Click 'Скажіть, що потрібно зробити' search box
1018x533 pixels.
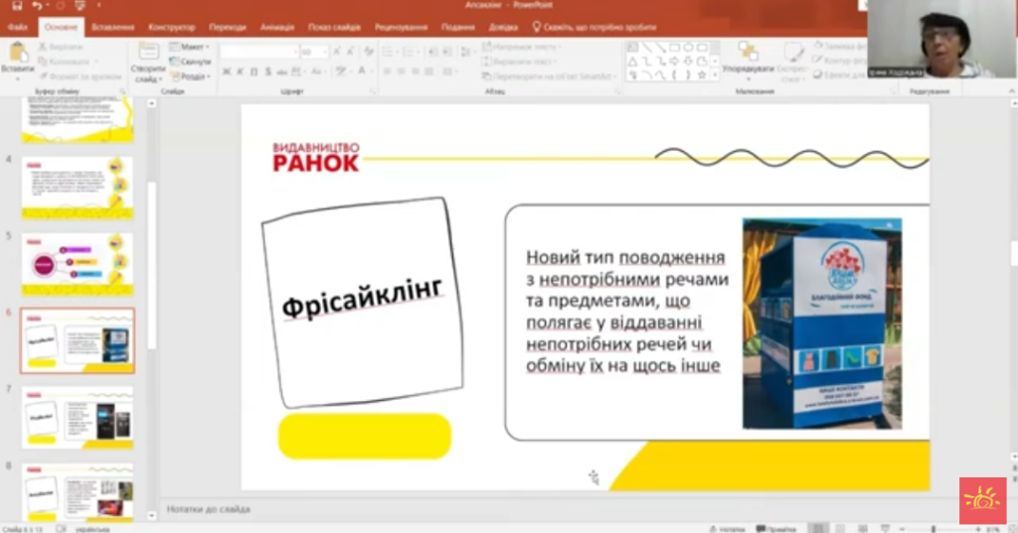tap(587, 27)
